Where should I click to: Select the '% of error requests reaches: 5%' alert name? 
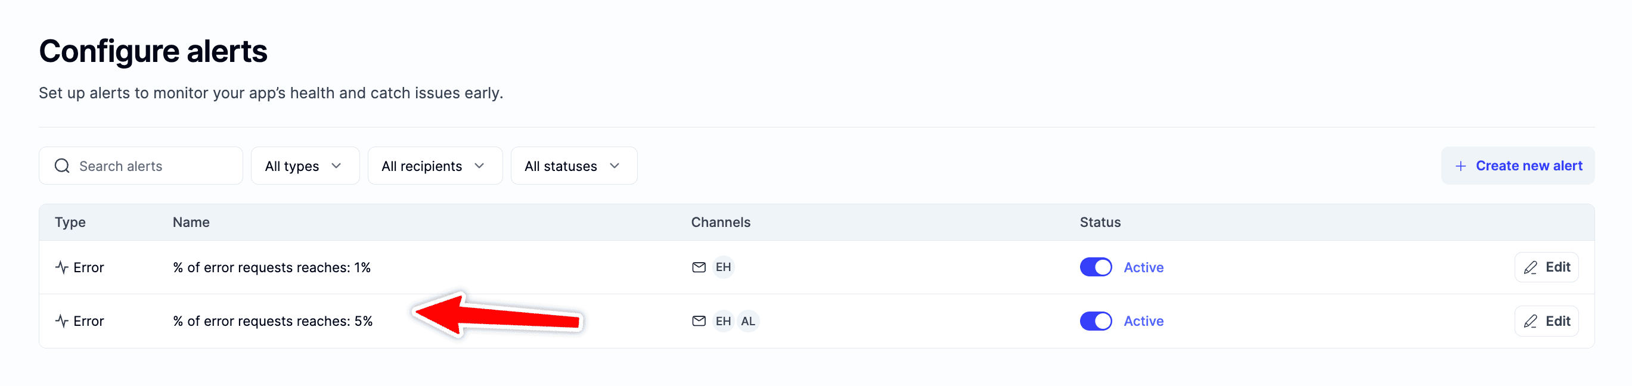click(272, 322)
